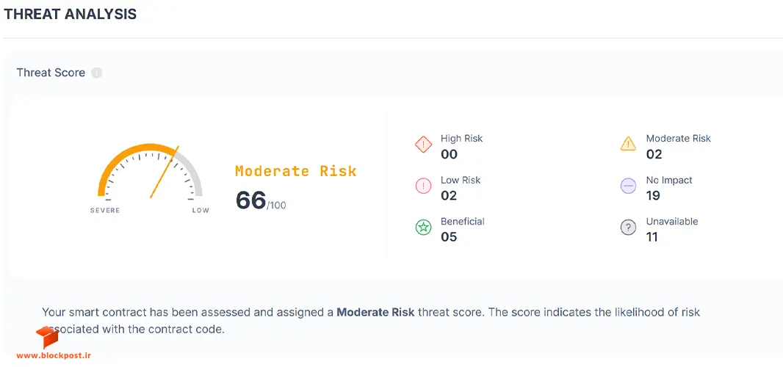Click the Low Risk 02 count

(x=449, y=195)
